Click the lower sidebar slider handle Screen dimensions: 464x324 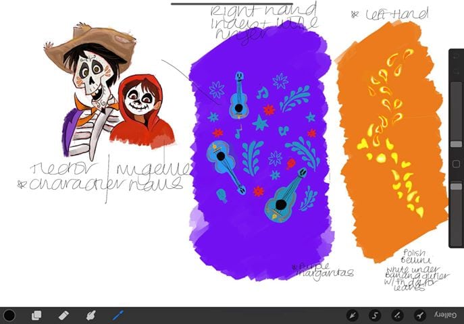click(457, 186)
